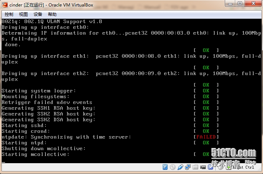Click the green OK beside 'Starting sshd:'
263x174 pixels.
click(x=206, y=125)
